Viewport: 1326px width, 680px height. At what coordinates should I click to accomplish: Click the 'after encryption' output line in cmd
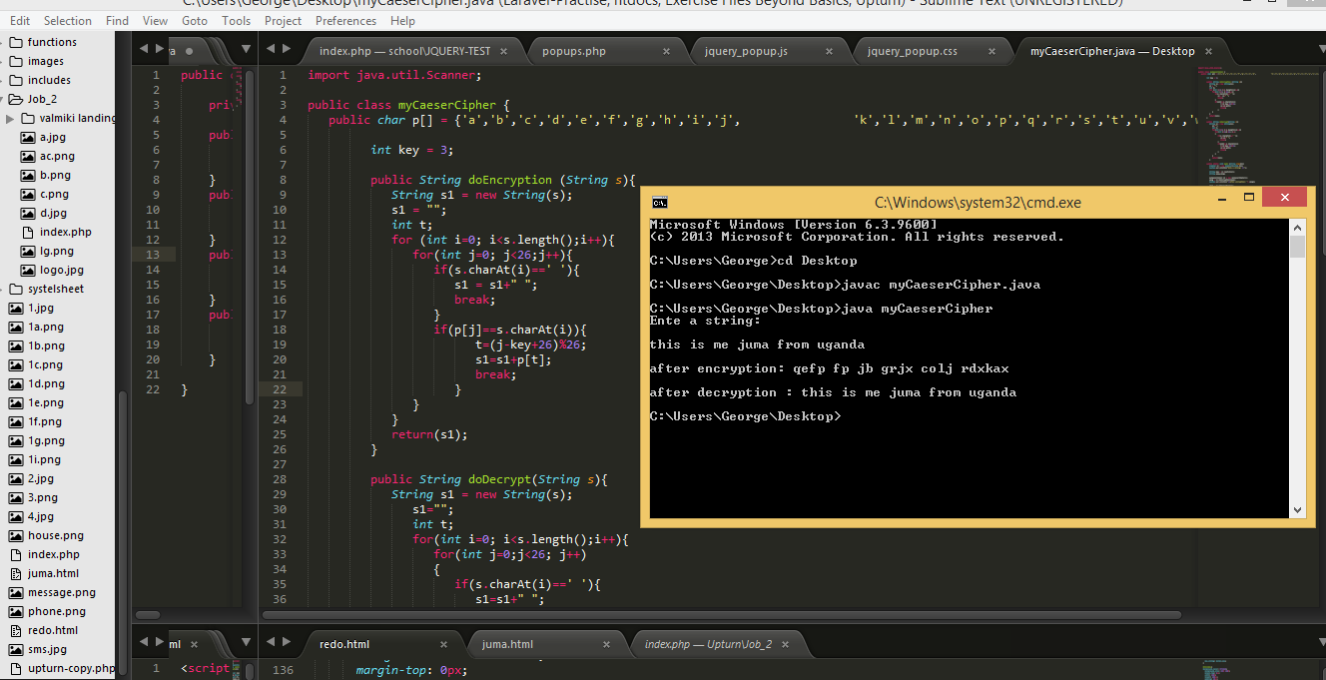point(830,368)
